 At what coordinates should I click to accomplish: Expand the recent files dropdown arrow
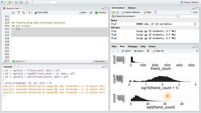coord(12,3)
